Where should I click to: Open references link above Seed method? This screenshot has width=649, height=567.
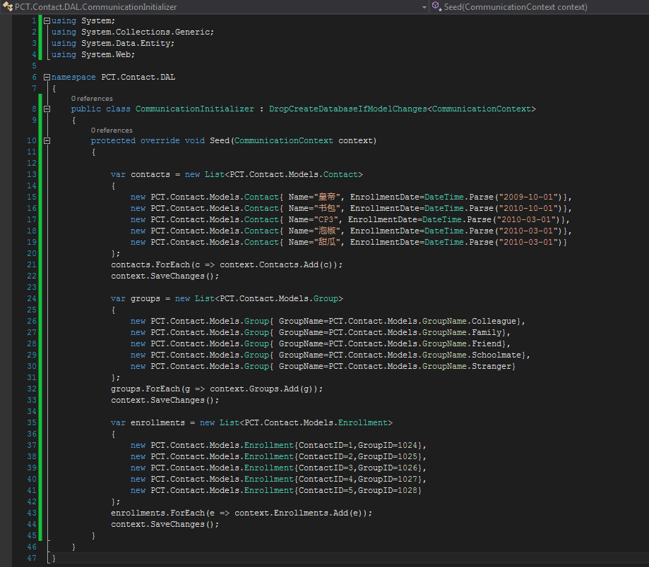pos(112,130)
